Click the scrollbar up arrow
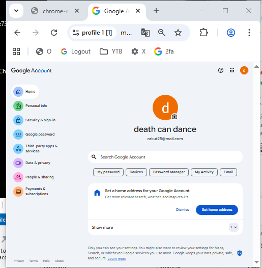The width and height of the screenshot is (262, 268). (x=256, y=67)
